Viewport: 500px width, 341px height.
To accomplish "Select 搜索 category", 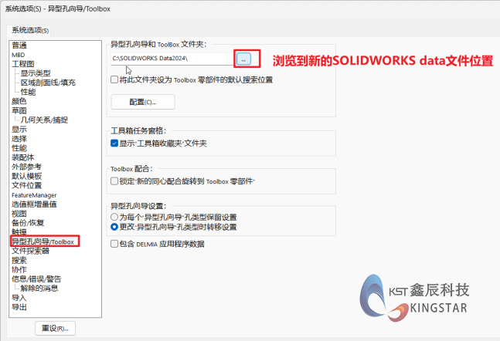I will (x=19, y=261).
